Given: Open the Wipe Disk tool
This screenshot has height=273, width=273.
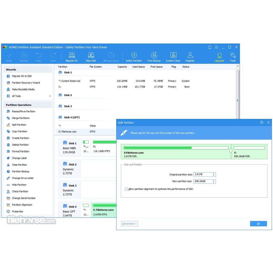Looking at the screenshot, I should pos(91,56).
